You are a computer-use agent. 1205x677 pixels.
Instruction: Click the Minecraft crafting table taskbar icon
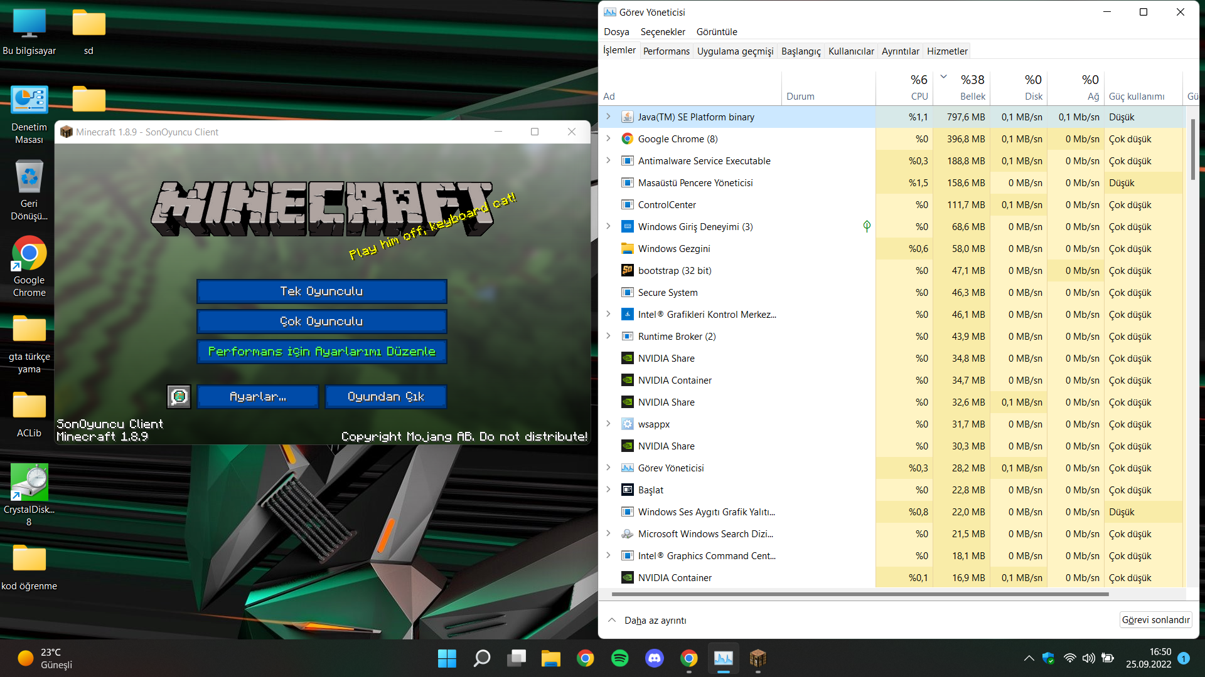coord(758,658)
